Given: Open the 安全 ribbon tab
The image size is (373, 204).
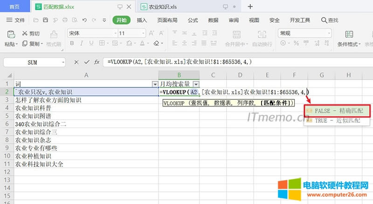Looking at the screenshot, I should pos(274,20).
